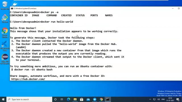Maximize the cmd.exe window
The image size is (182, 102).
point(179,8)
